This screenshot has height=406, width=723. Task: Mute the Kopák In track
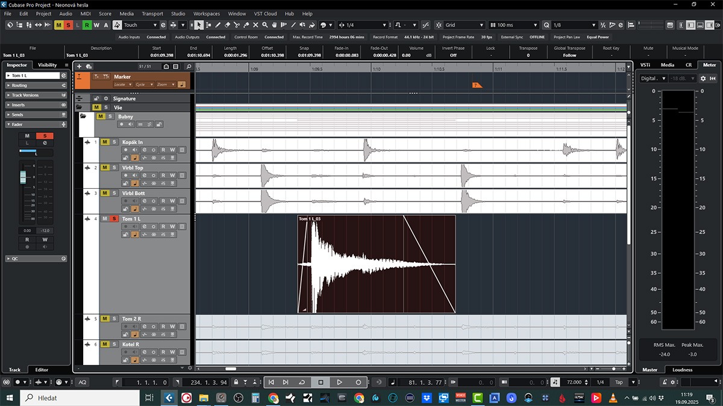point(105,142)
